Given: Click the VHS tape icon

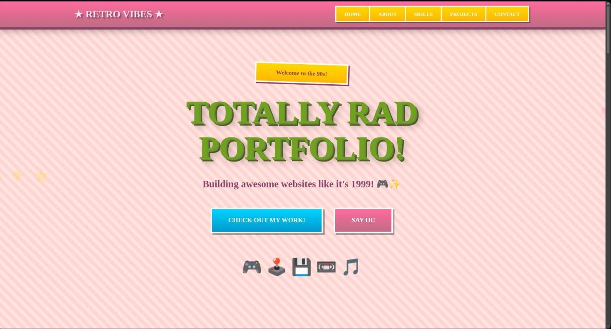Looking at the screenshot, I should 326,267.
